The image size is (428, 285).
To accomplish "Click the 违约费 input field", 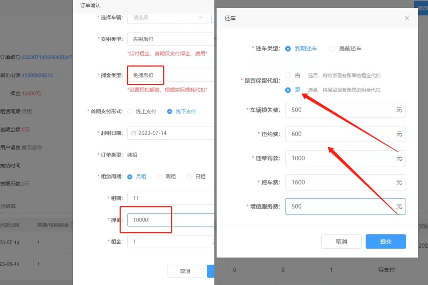I will 345,134.
